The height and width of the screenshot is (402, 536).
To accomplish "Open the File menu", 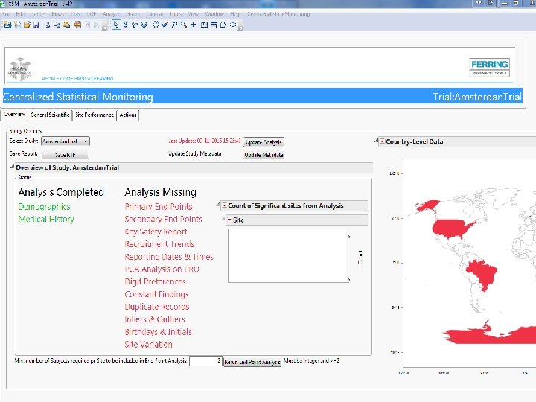I will click(x=6, y=14).
